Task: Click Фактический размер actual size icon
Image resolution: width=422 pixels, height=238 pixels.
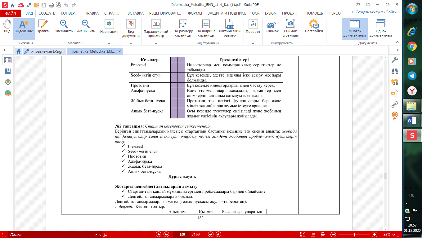Action: click(229, 29)
